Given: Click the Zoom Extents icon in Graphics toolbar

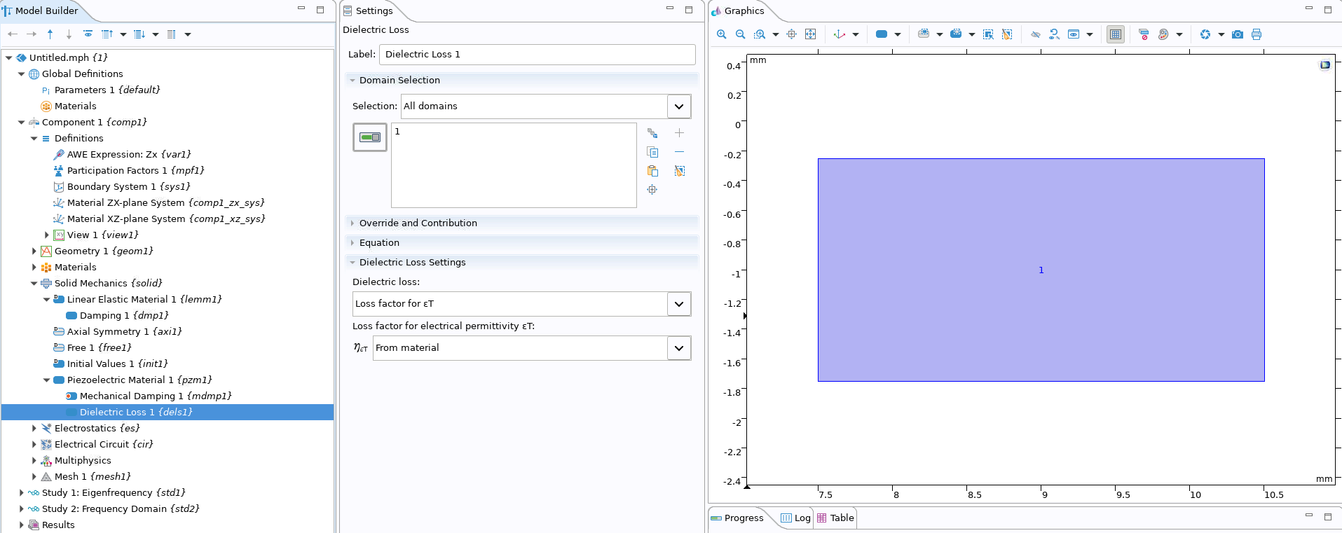Looking at the screenshot, I should [x=810, y=34].
